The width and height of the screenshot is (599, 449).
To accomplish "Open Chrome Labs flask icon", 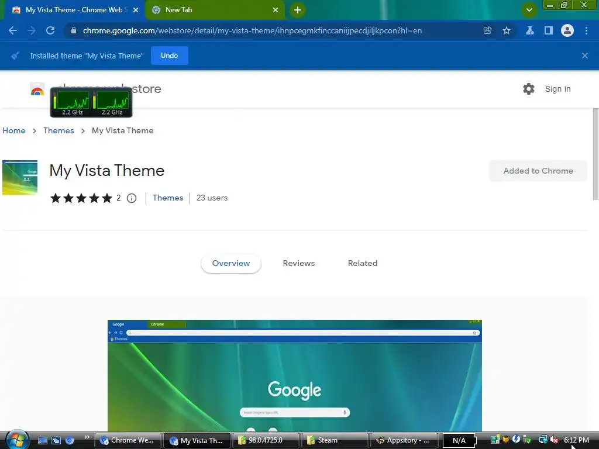I will 530,30.
